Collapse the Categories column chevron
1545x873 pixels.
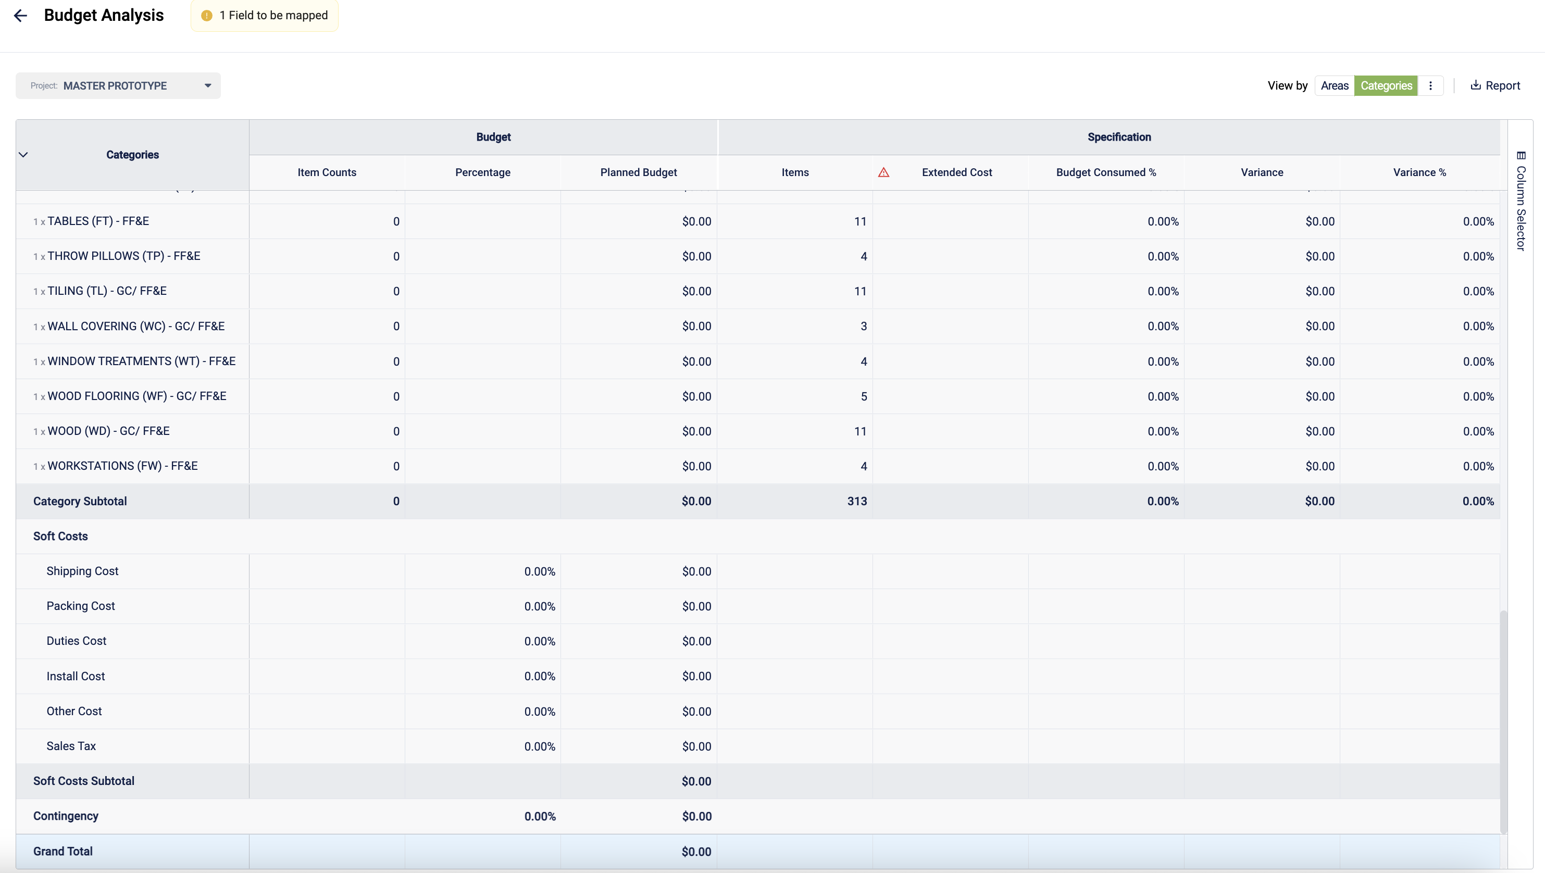pyautogui.click(x=23, y=155)
